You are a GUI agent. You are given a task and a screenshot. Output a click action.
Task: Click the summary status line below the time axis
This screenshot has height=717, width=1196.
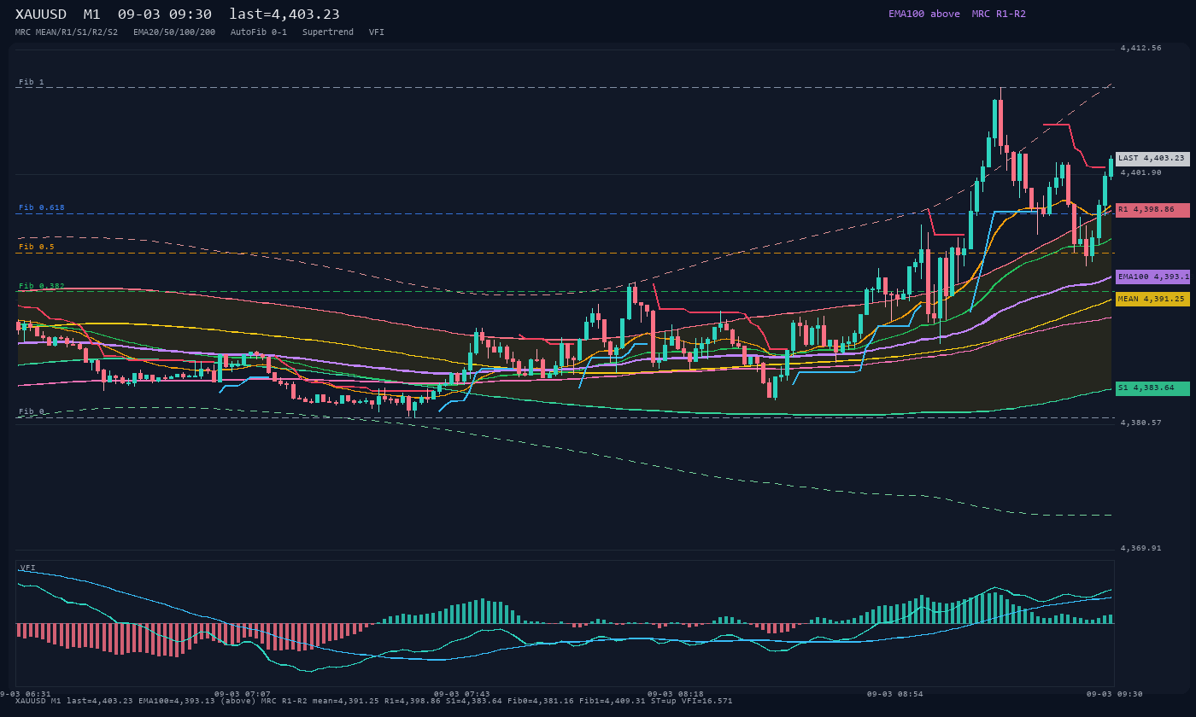click(374, 701)
